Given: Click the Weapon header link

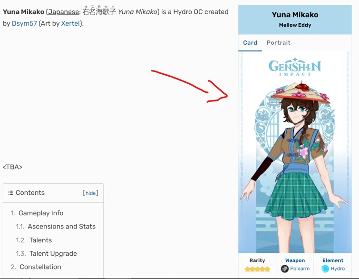Looking at the screenshot, I should click(x=295, y=260).
